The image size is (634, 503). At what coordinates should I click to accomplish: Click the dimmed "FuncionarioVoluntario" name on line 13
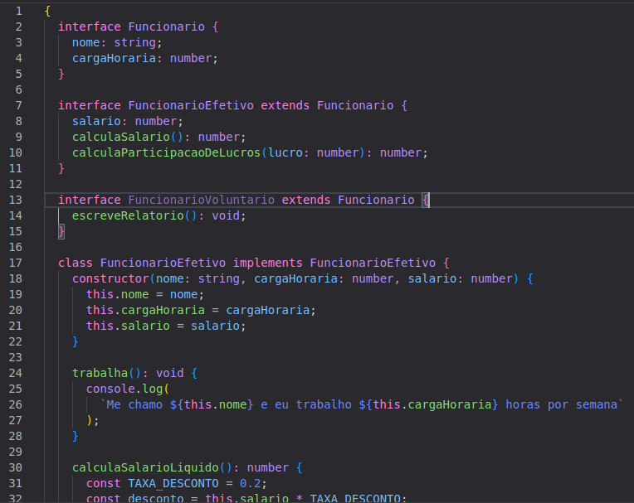[202, 200]
